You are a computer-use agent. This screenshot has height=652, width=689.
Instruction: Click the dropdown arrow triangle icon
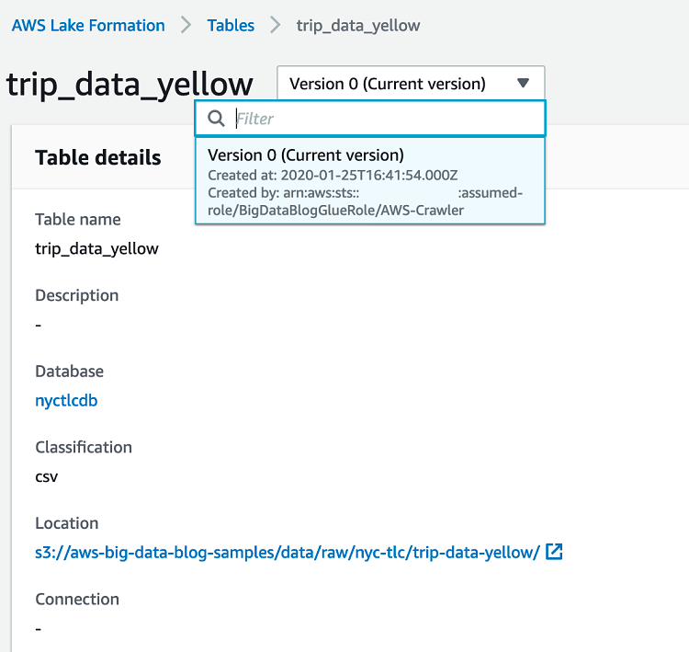tap(523, 83)
